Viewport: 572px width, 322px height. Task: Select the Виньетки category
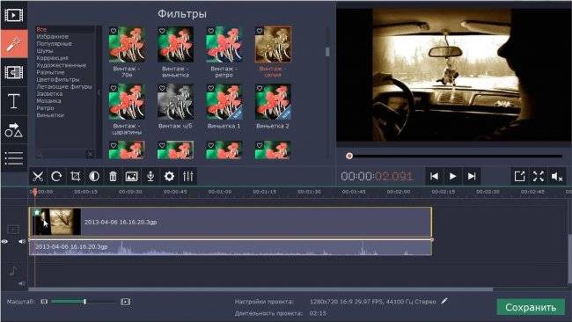click(x=50, y=115)
